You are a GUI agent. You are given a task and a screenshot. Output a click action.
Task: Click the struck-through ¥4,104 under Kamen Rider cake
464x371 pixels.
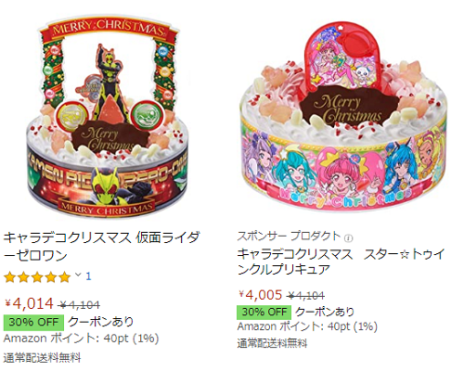tap(80, 305)
